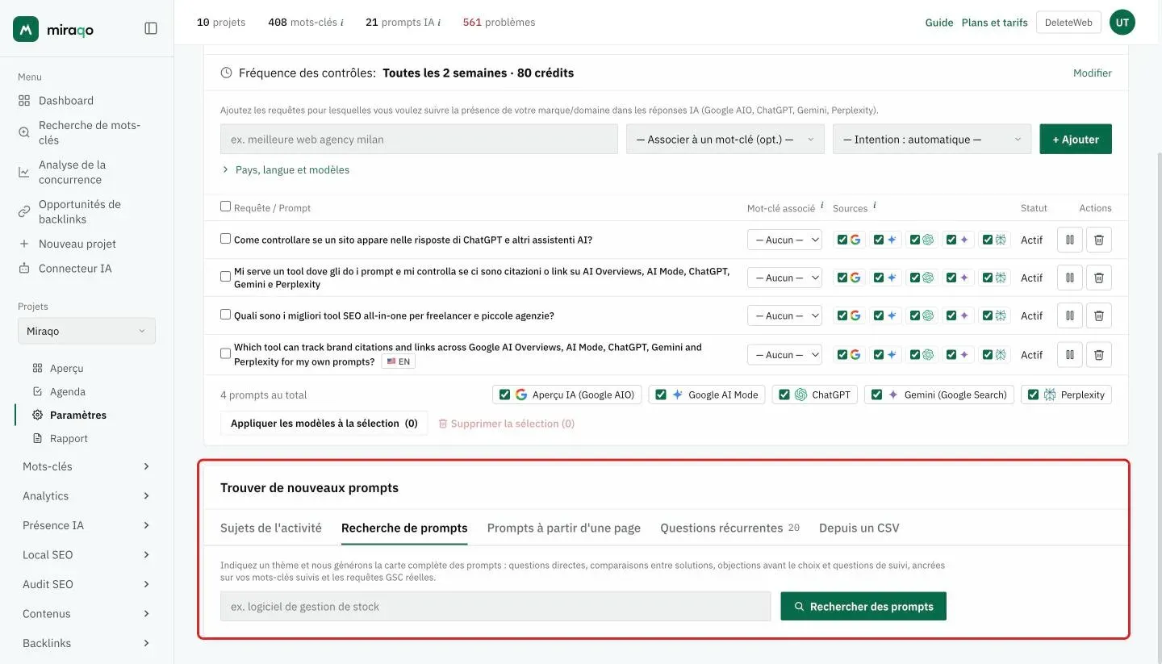Click the info icon beside Mot-clé associé
The image size is (1162, 664).
[x=822, y=206]
